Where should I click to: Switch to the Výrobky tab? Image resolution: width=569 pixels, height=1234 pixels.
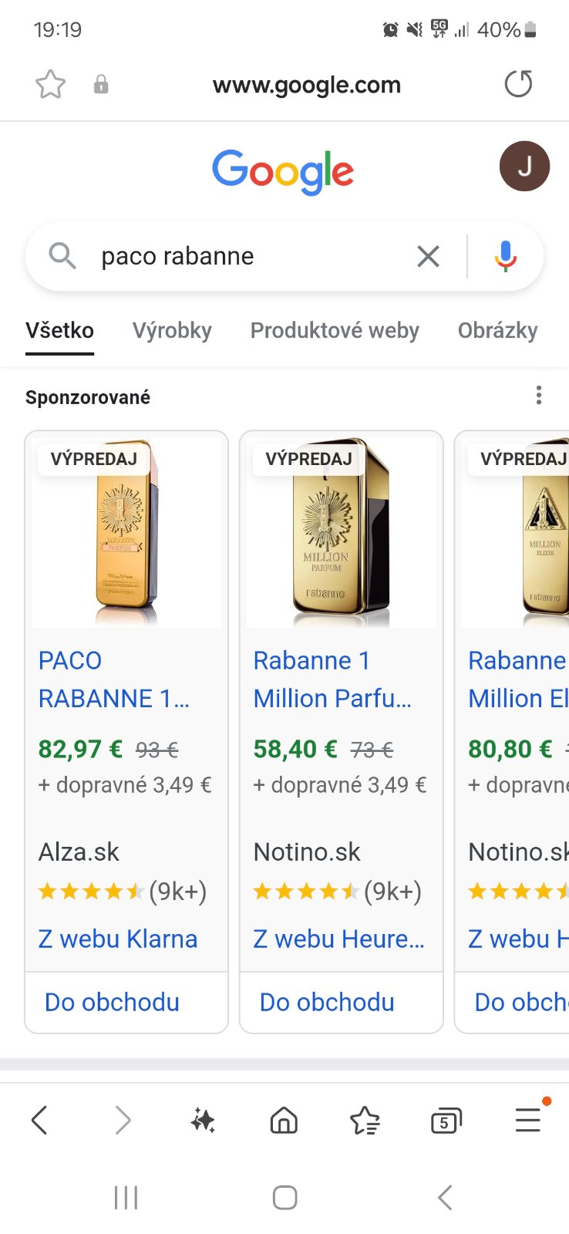point(172,331)
